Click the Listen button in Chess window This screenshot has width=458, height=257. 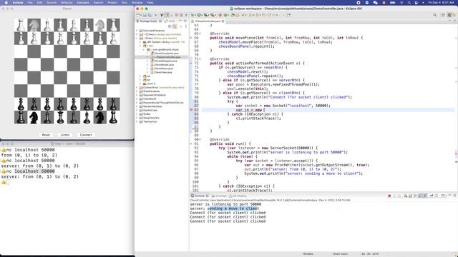(x=65, y=135)
